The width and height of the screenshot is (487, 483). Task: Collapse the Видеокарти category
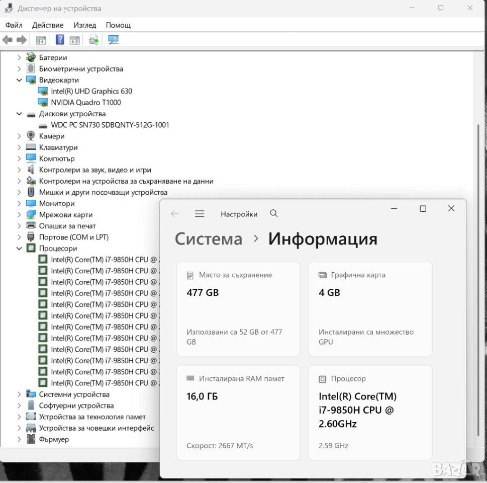[19, 80]
